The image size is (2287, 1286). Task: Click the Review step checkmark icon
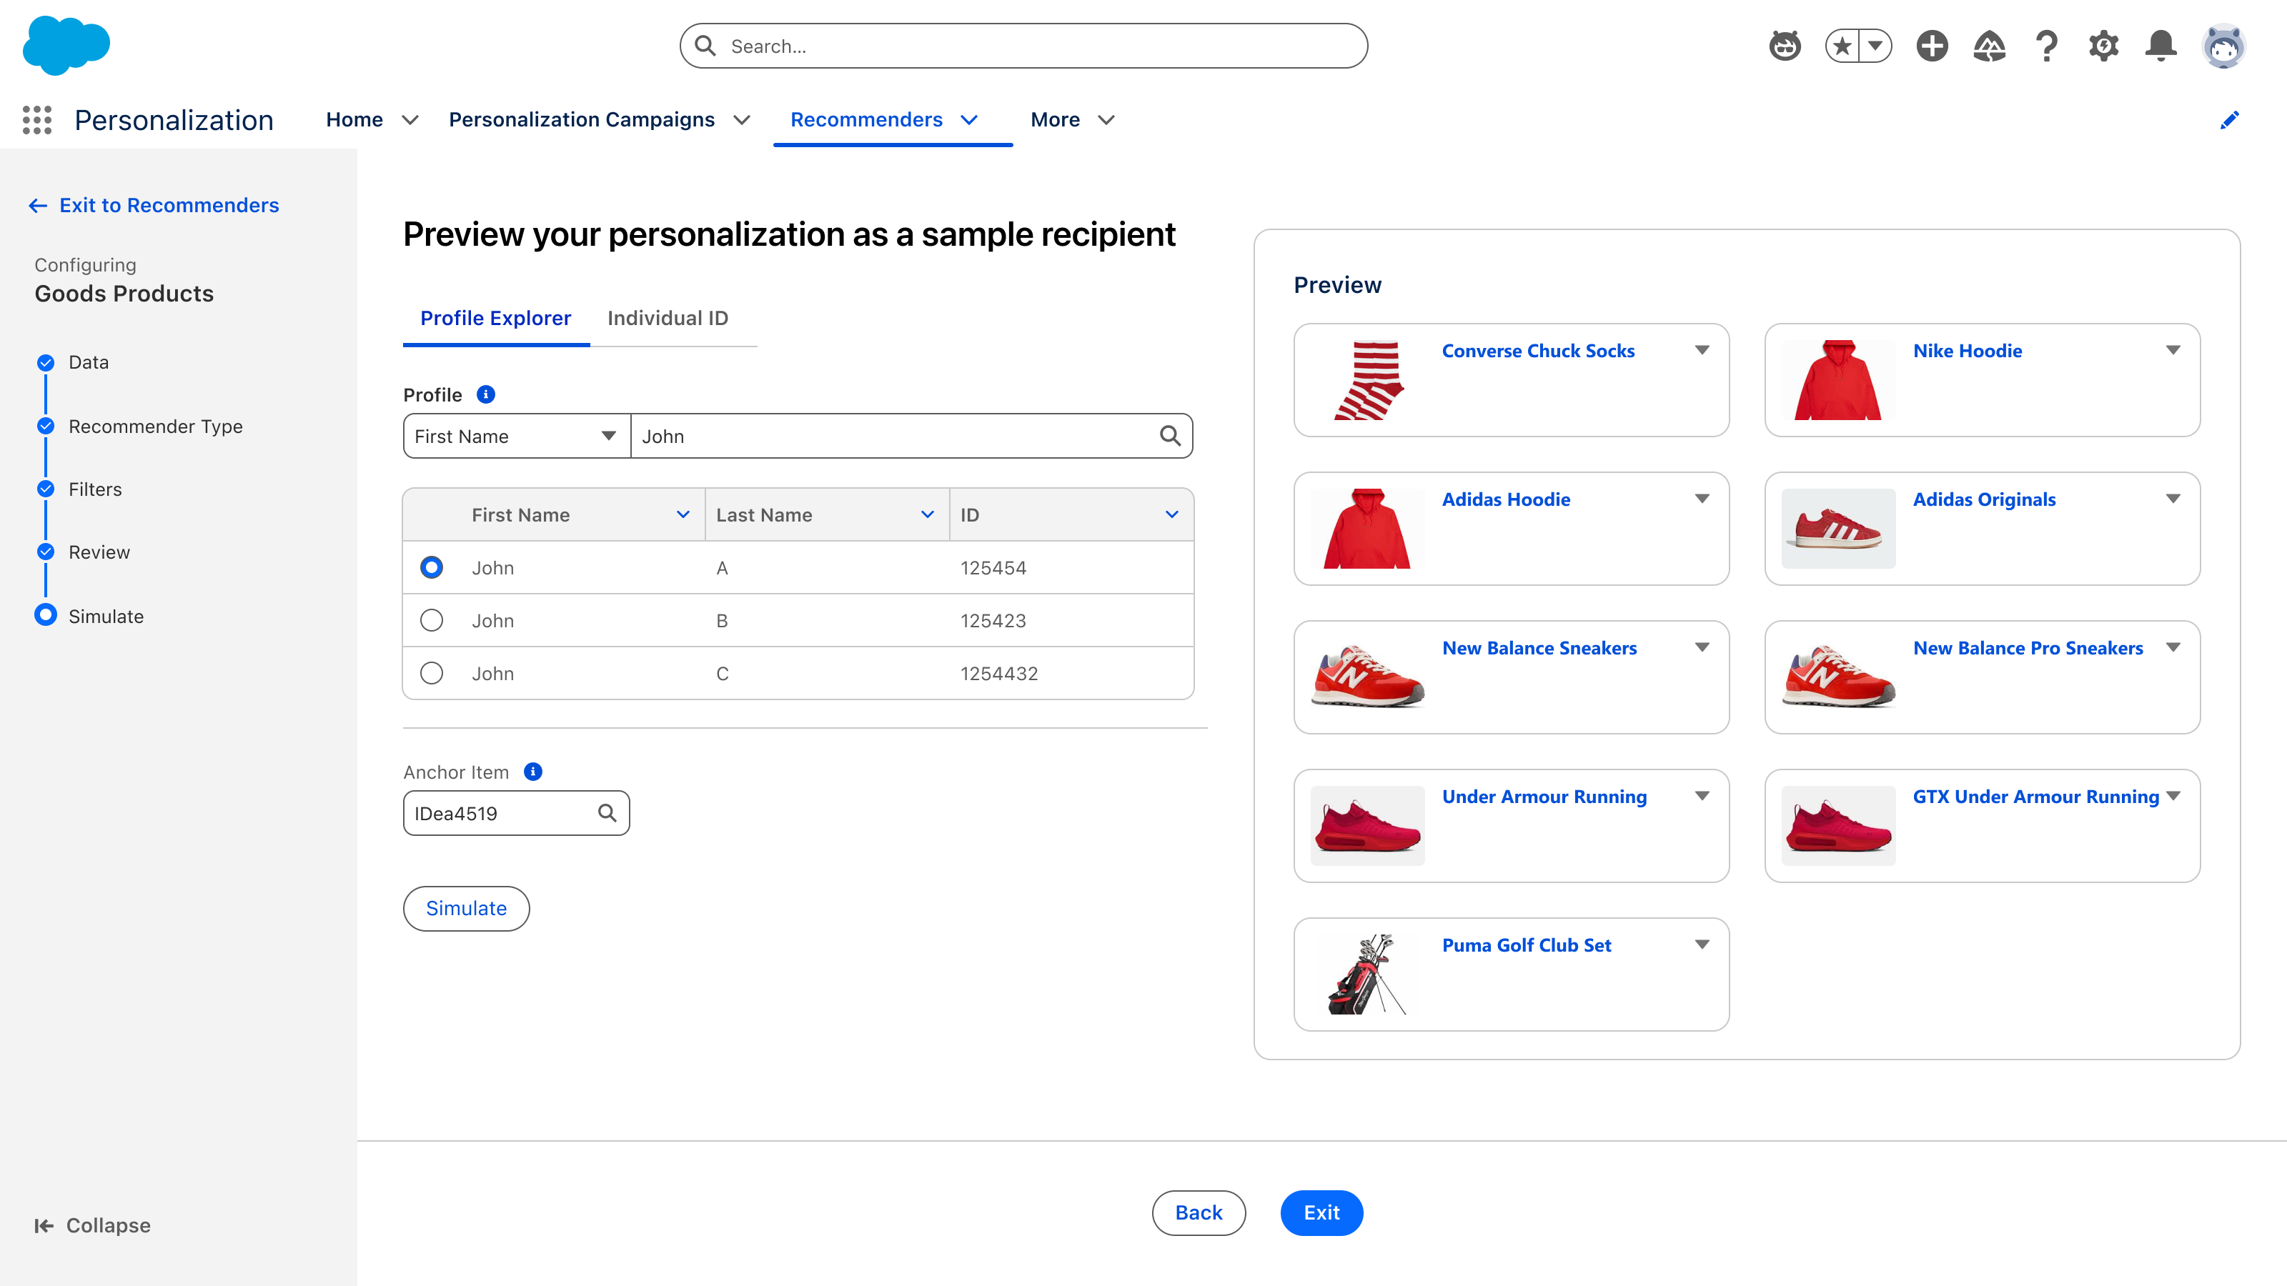pyautogui.click(x=45, y=552)
